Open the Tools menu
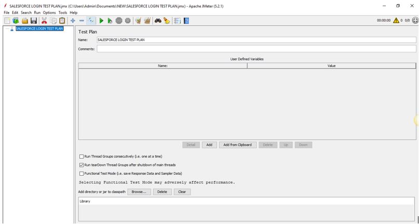Screen dimensions: 419x224 63,12
